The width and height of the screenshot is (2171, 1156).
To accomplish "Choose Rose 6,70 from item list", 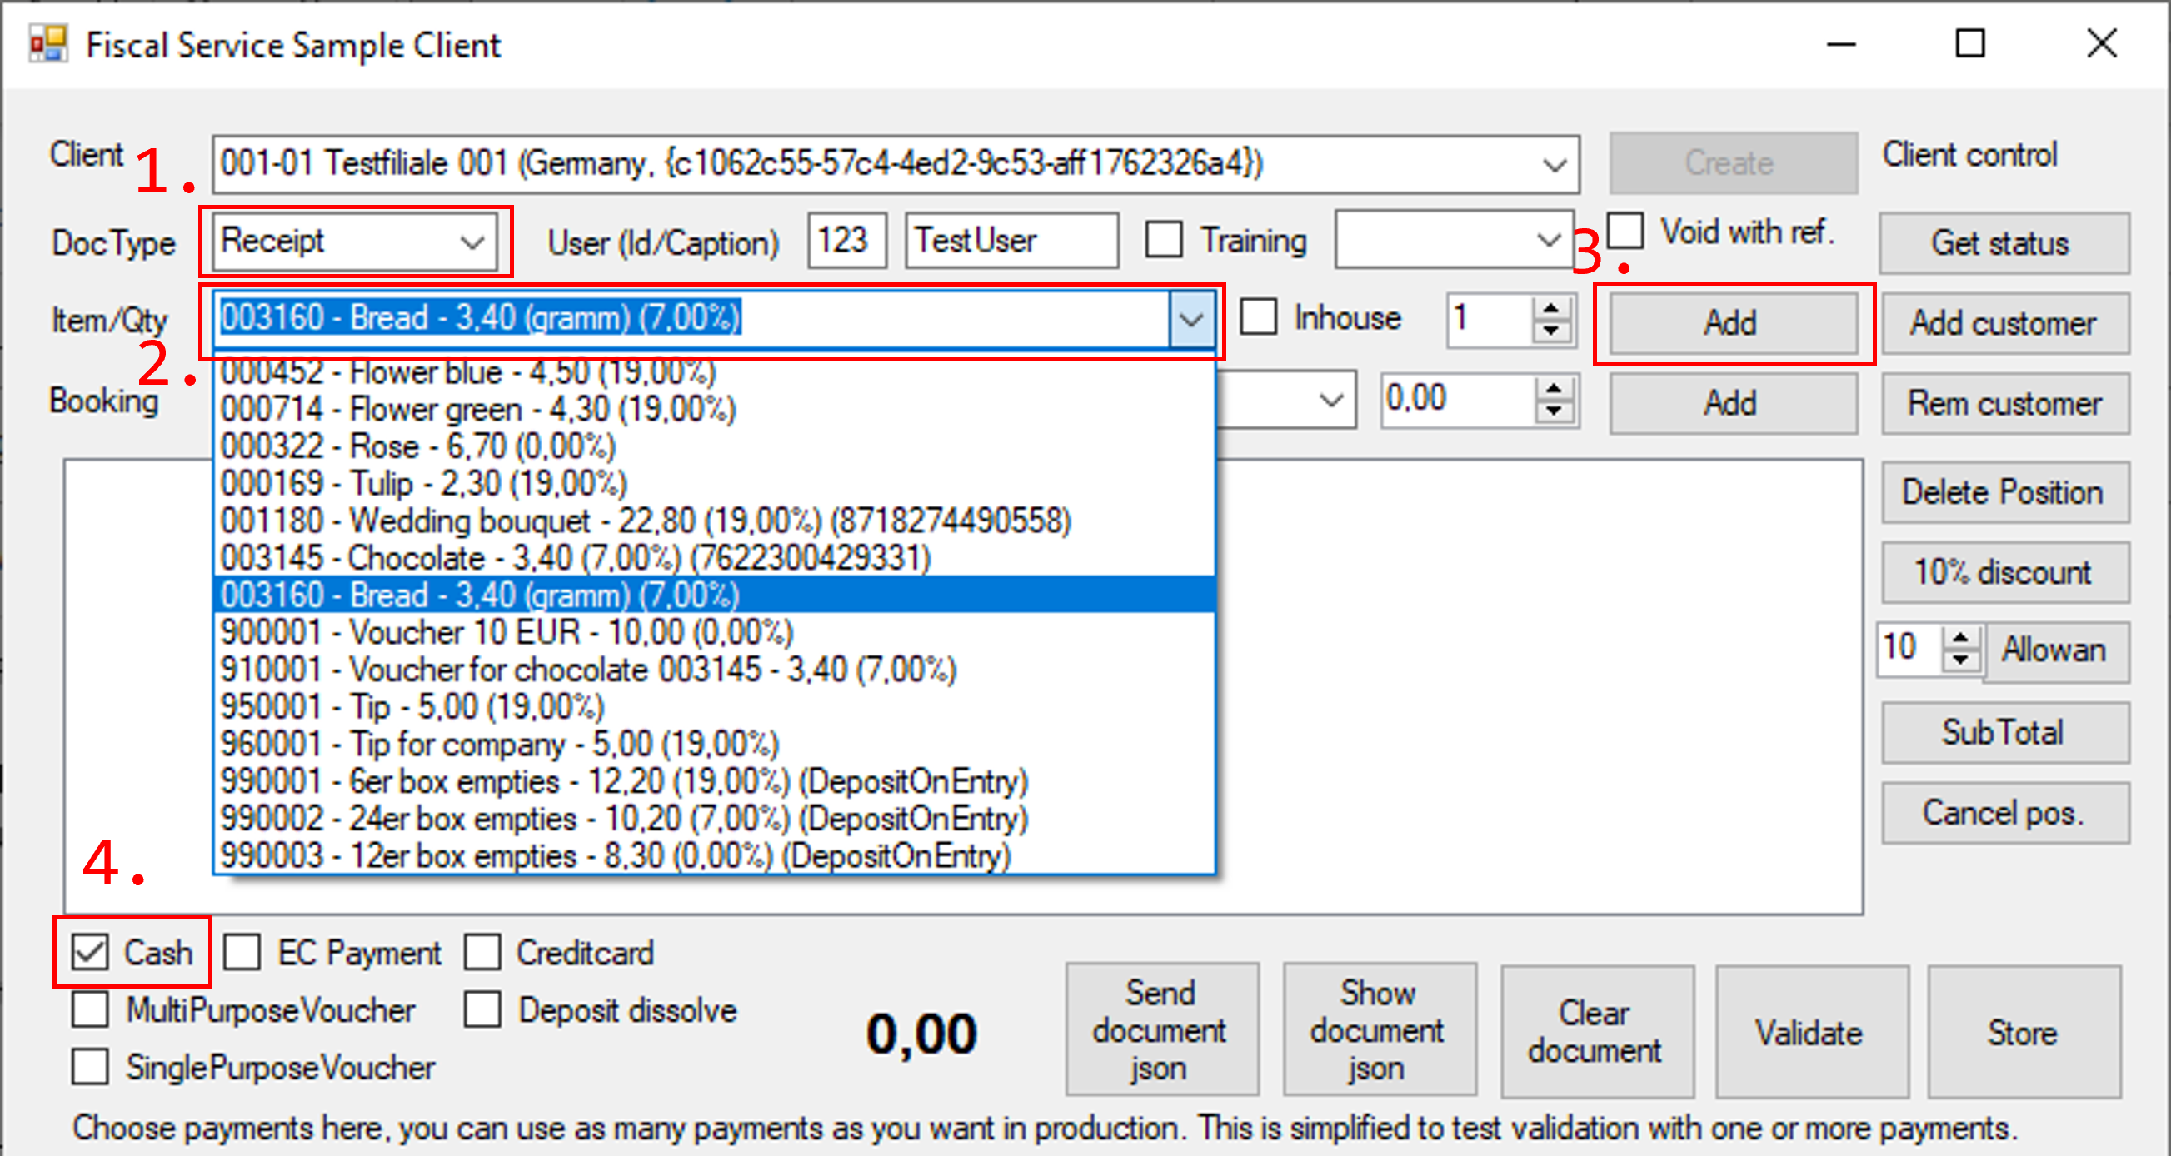I will point(715,446).
